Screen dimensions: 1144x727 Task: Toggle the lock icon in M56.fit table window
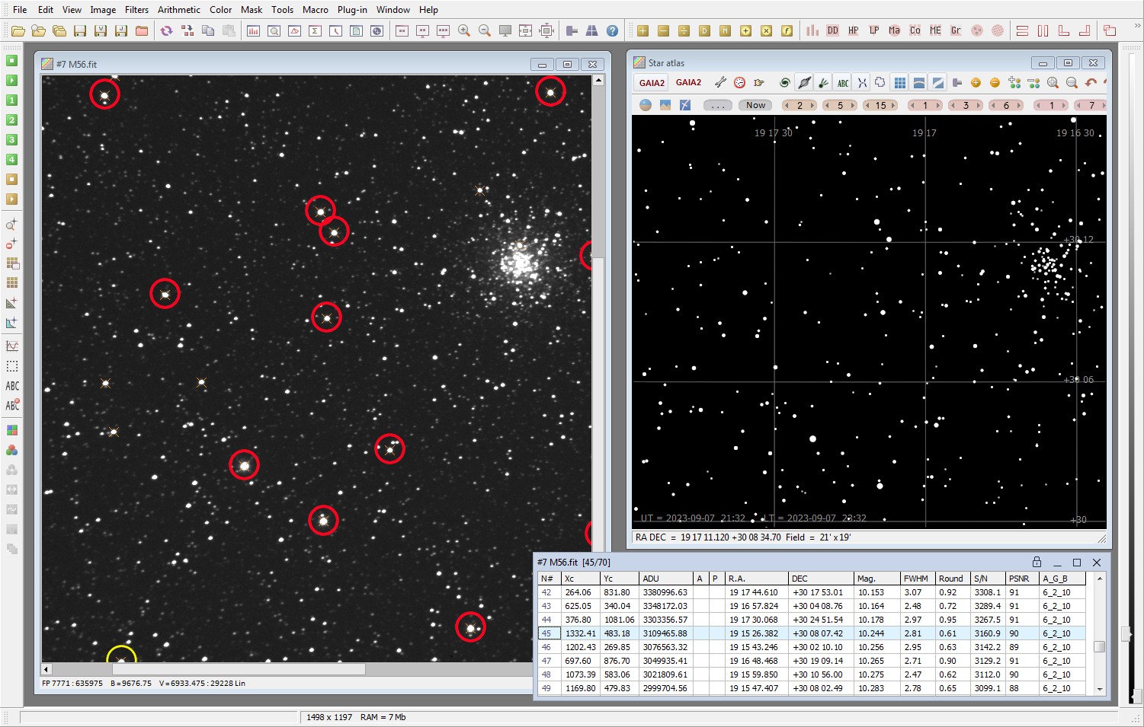pyautogui.click(x=1037, y=562)
